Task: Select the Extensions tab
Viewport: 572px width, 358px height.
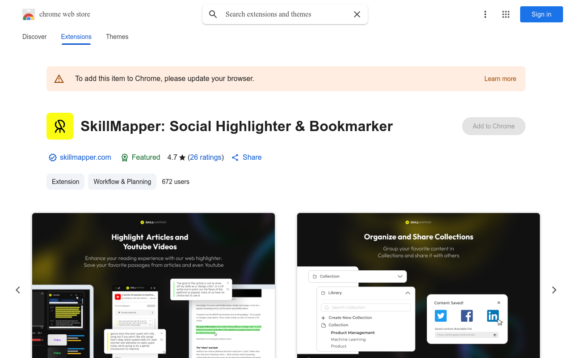Action: point(76,37)
